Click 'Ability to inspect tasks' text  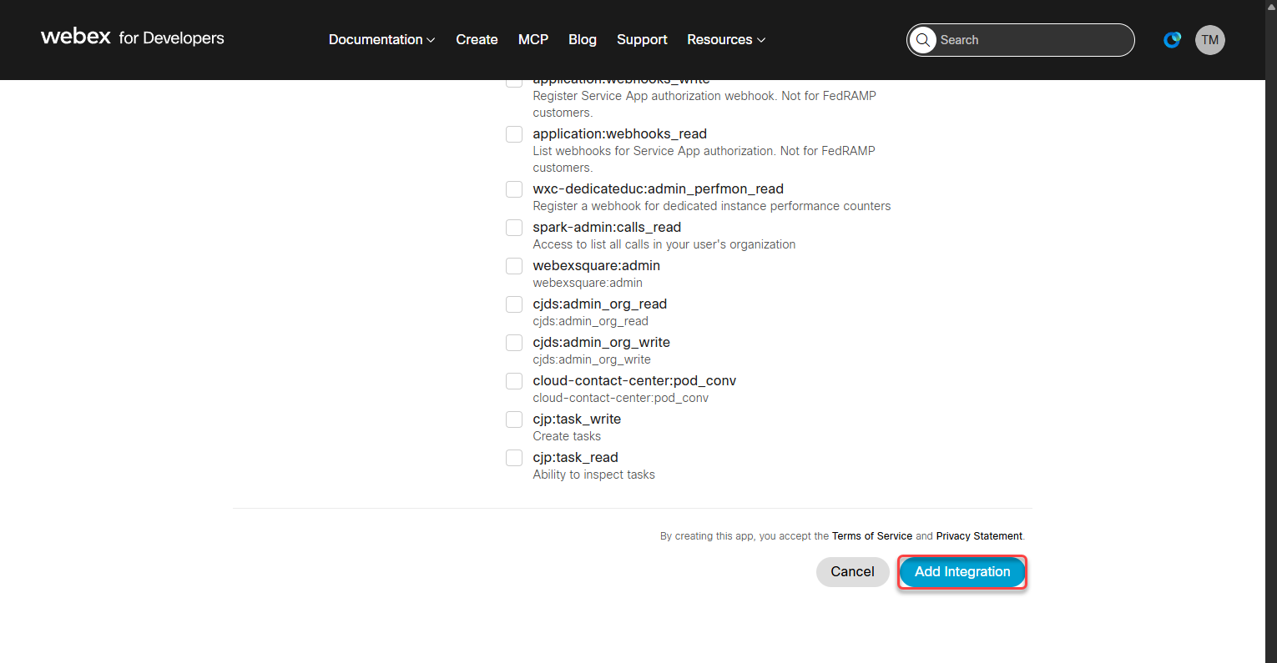coord(594,475)
